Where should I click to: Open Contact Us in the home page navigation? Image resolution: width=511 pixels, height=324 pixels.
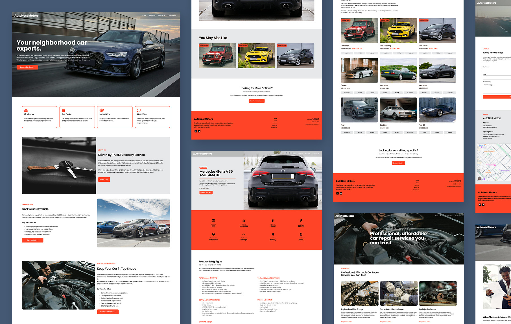click(x=172, y=16)
